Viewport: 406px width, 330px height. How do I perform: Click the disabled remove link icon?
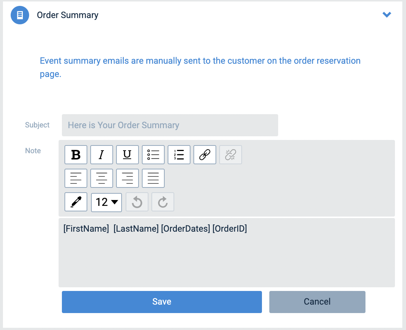point(231,155)
